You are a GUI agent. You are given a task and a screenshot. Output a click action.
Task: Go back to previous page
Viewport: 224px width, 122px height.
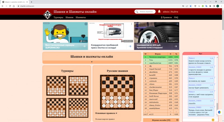click(3, 6)
